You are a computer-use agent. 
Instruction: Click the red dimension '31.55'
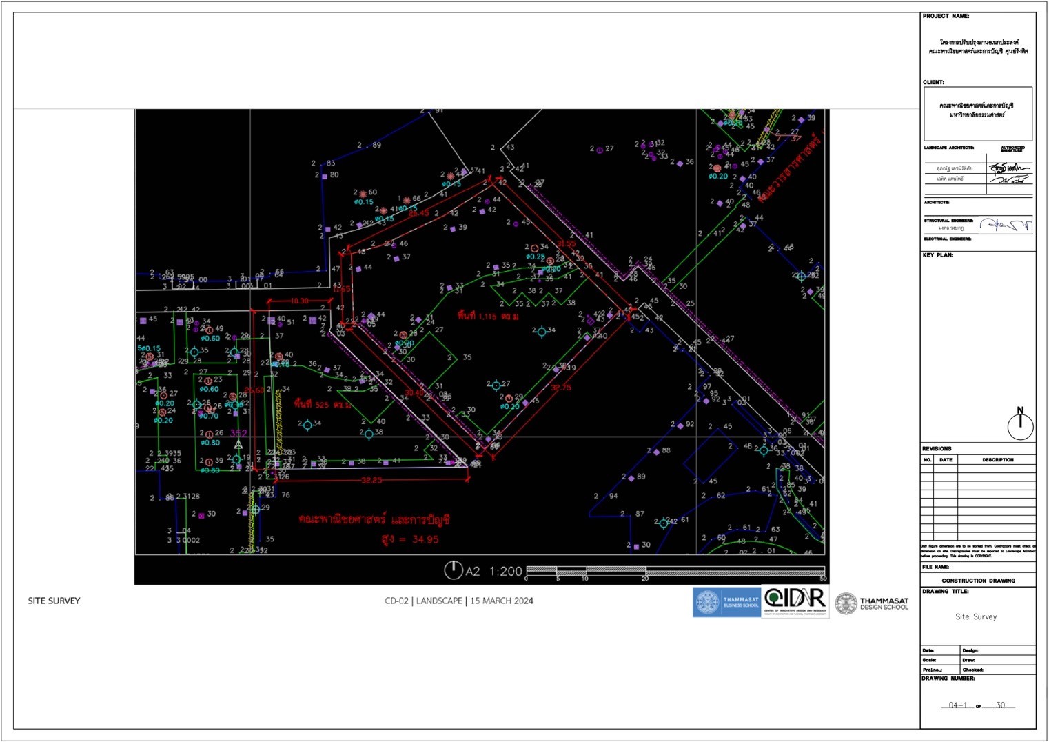click(566, 243)
